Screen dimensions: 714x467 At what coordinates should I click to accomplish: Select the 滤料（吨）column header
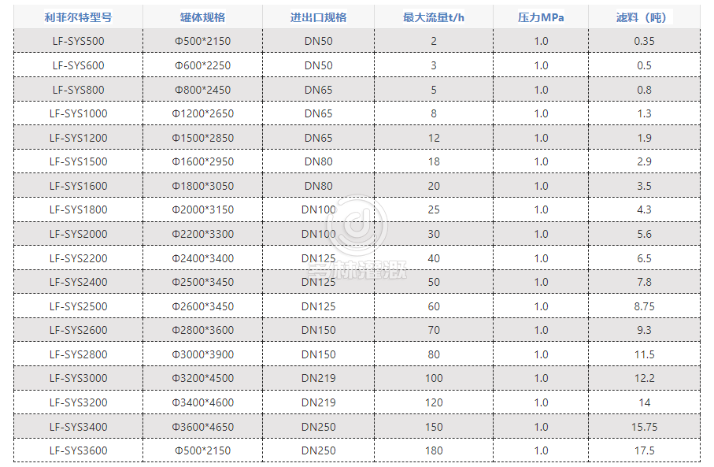click(x=644, y=17)
